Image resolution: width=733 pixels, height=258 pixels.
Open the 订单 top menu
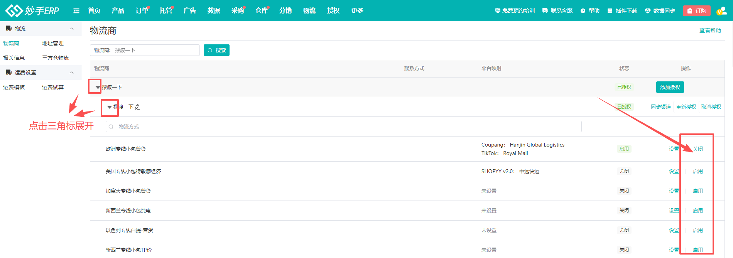[142, 11]
